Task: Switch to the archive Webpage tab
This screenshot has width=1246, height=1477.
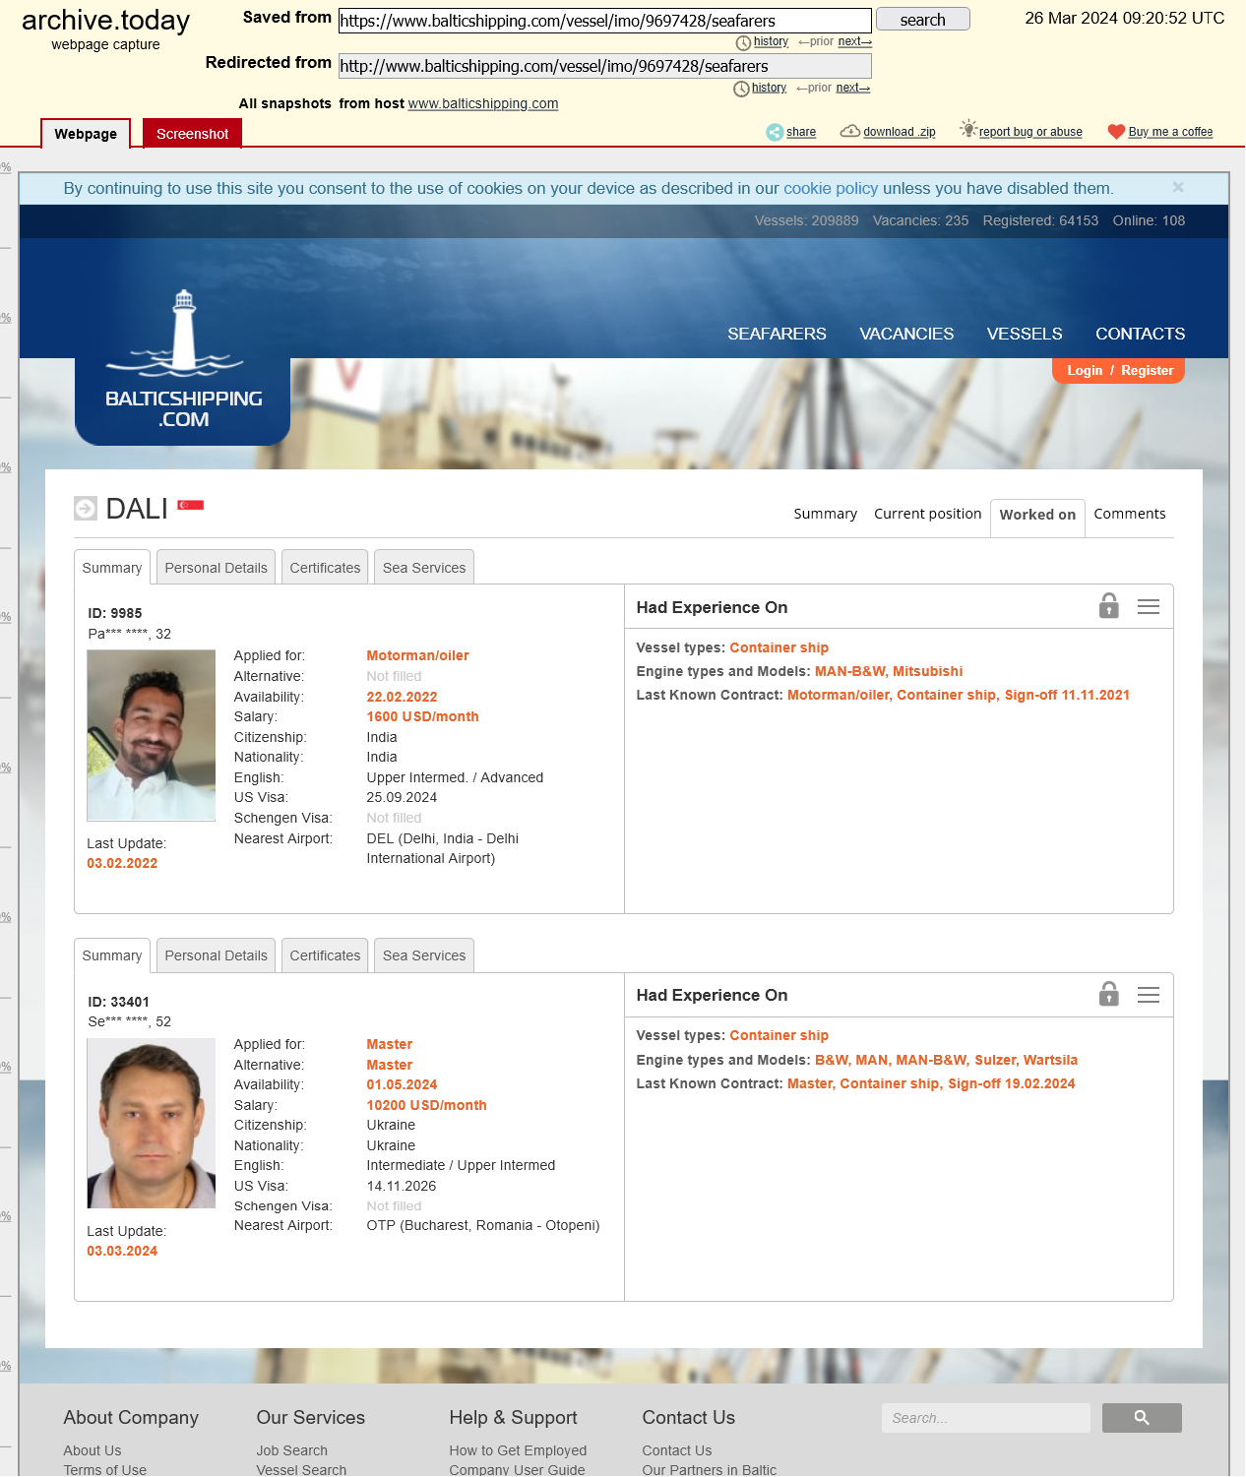Action: pos(86,134)
